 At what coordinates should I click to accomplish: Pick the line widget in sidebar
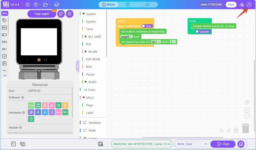(x=5, y=71)
